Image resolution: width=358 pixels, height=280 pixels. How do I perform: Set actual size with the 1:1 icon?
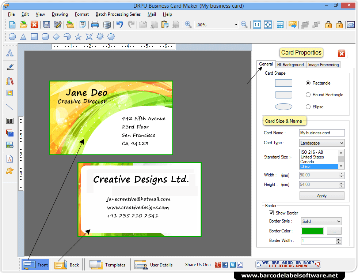257,25
